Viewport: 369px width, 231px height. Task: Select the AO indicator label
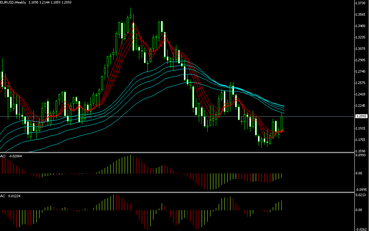2,156
